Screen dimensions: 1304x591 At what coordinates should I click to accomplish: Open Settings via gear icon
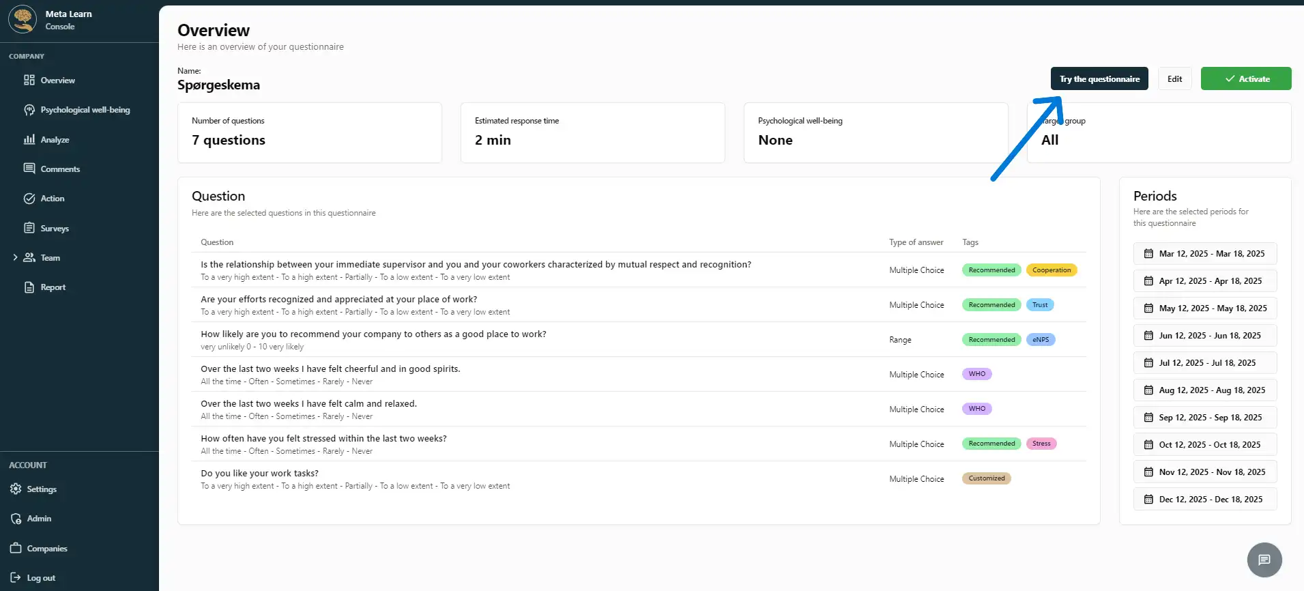pyautogui.click(x=16, y=489)
